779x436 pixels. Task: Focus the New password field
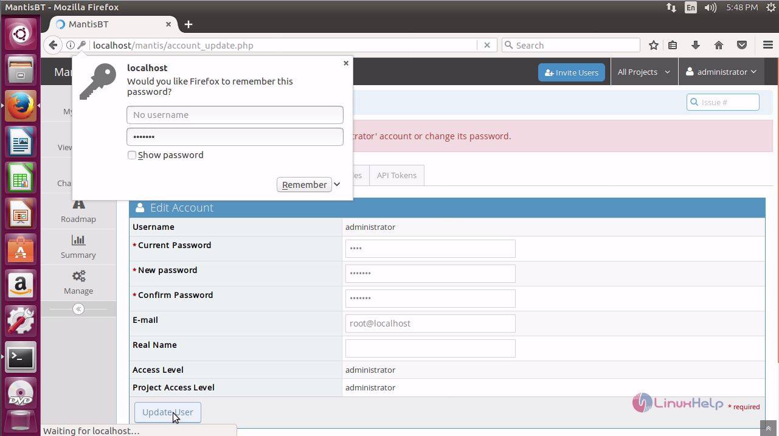pyautogui.click(x=430, y=273)
